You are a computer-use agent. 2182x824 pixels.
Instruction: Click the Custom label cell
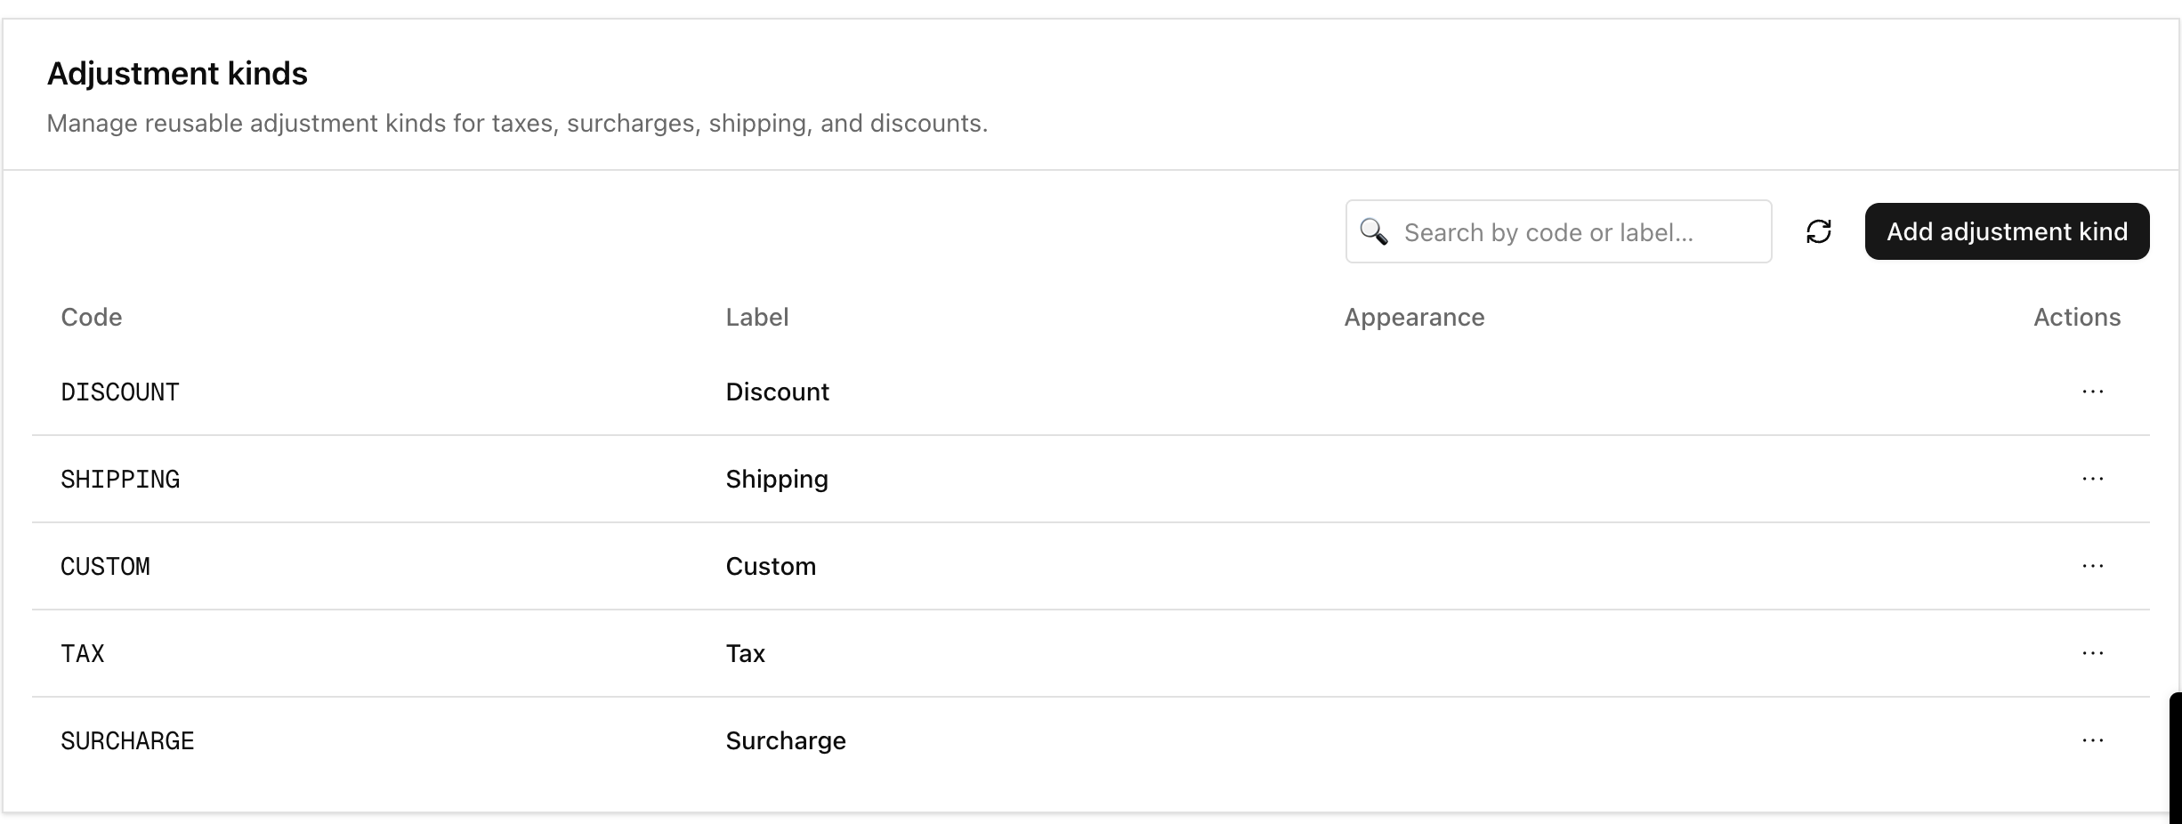770,566
